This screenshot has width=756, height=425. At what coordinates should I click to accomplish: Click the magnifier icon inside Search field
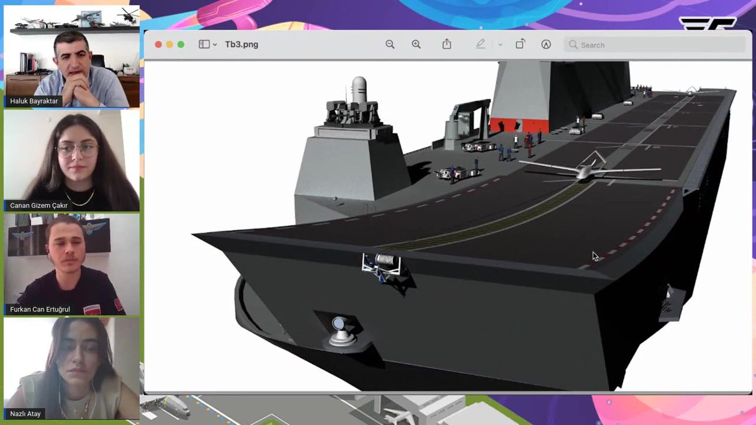pos(573,45)
